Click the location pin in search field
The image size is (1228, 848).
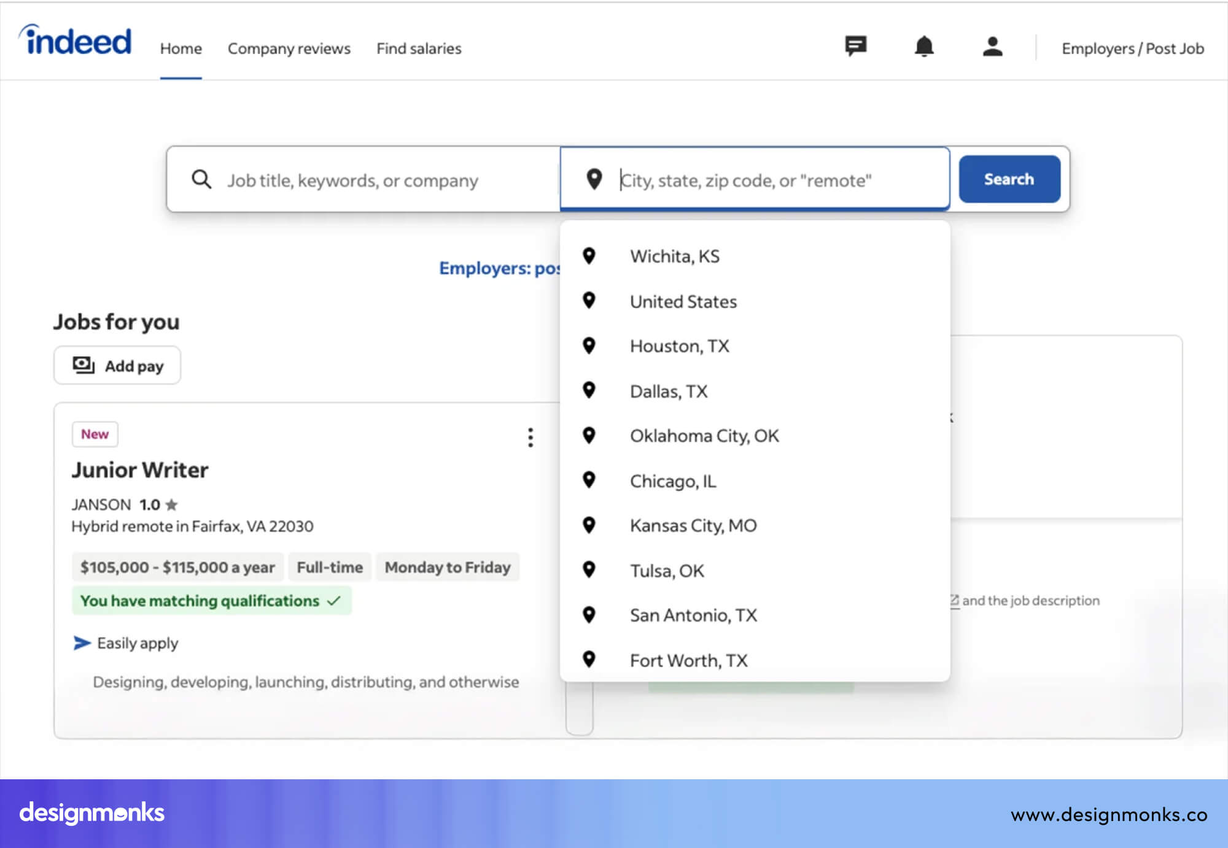click(594, 179)
